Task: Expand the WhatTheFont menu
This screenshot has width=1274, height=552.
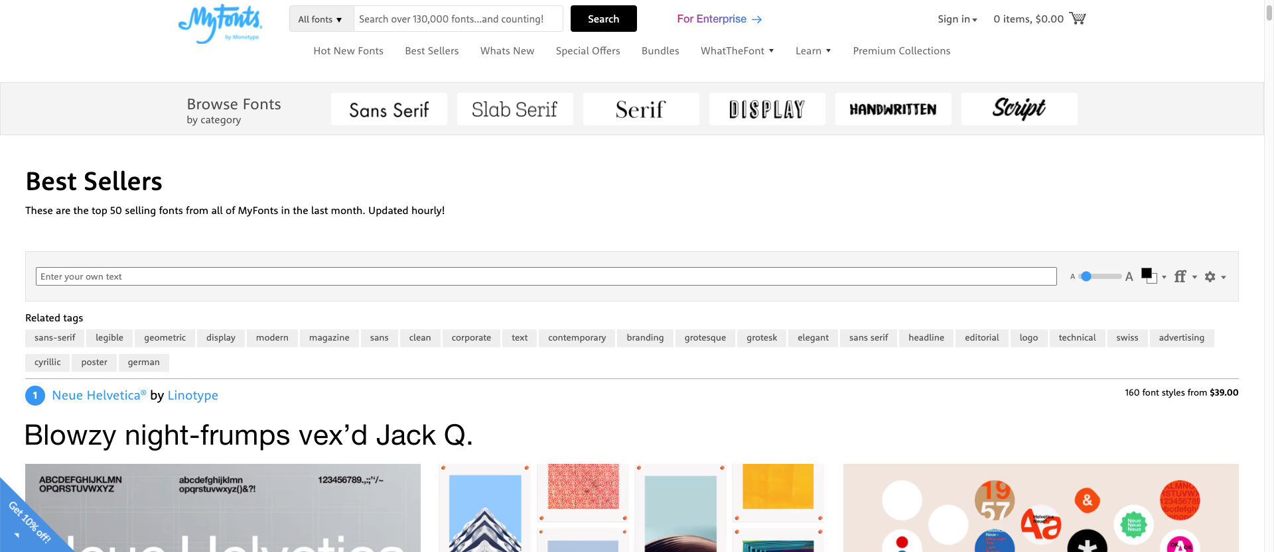Action: 737,51
